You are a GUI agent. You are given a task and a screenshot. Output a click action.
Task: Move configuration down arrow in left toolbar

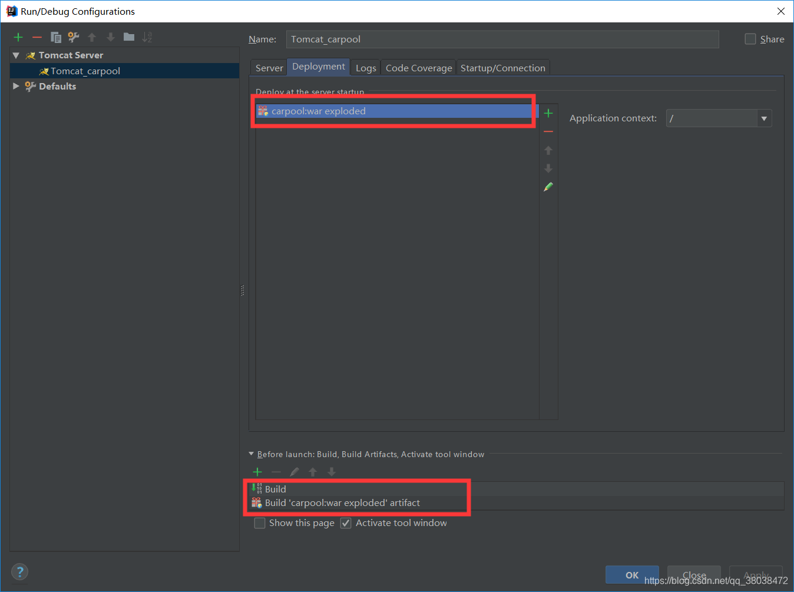point(110,37)
